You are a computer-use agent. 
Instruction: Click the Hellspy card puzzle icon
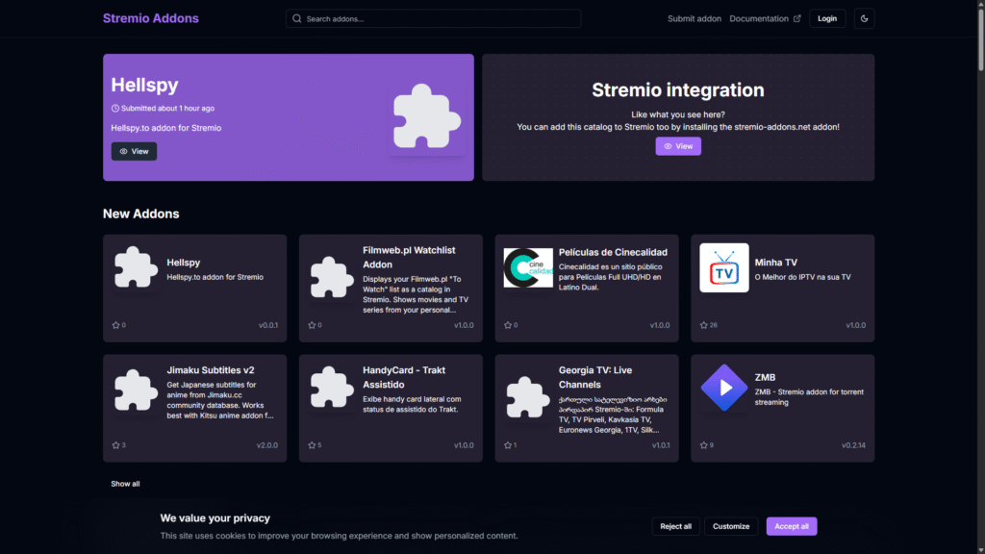(x=135, y=267)
